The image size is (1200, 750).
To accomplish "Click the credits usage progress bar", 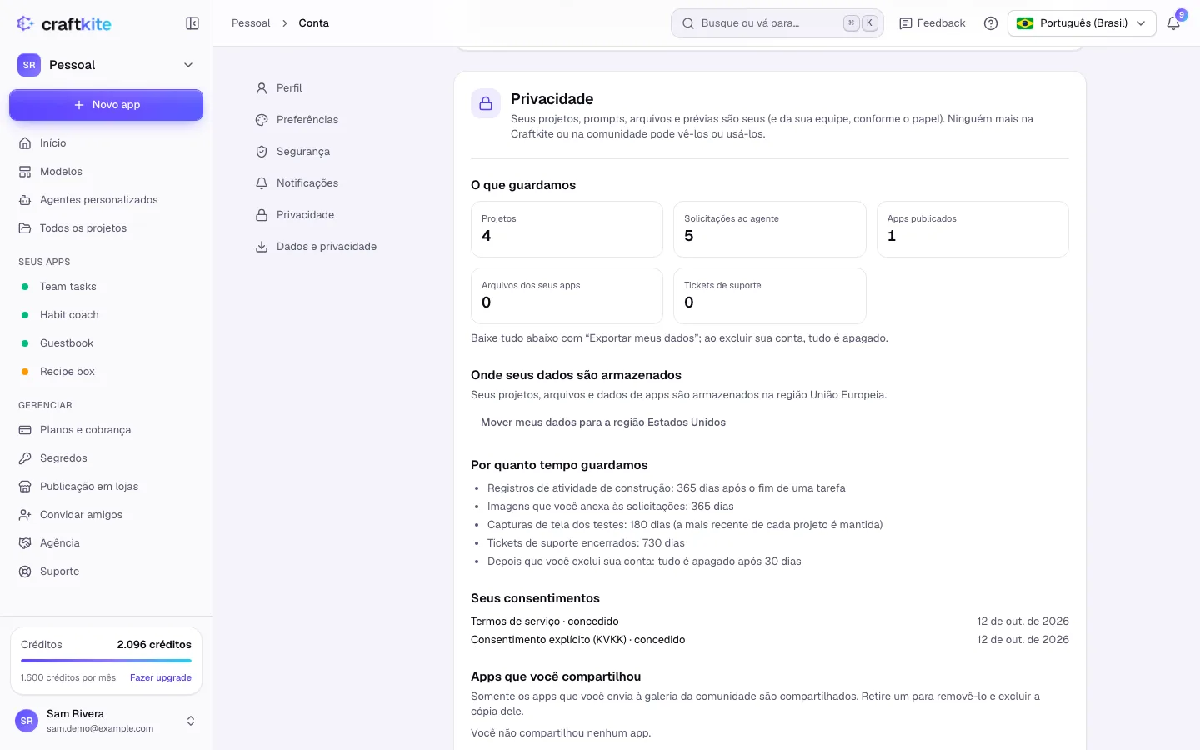I will click(x=106, y=661).
